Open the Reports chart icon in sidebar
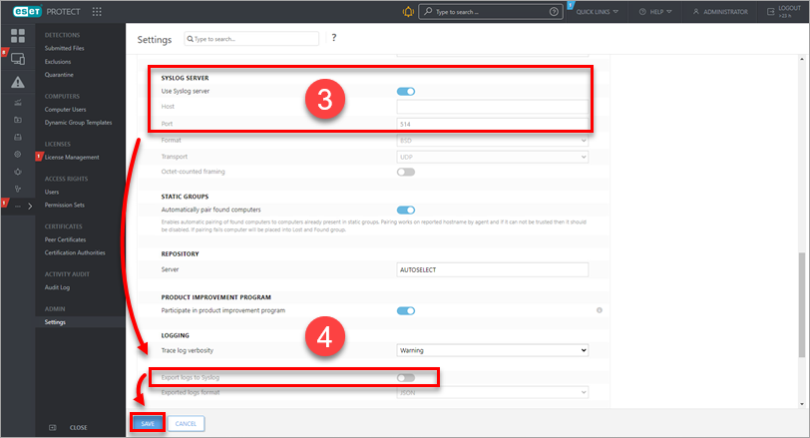 point(18,103)
